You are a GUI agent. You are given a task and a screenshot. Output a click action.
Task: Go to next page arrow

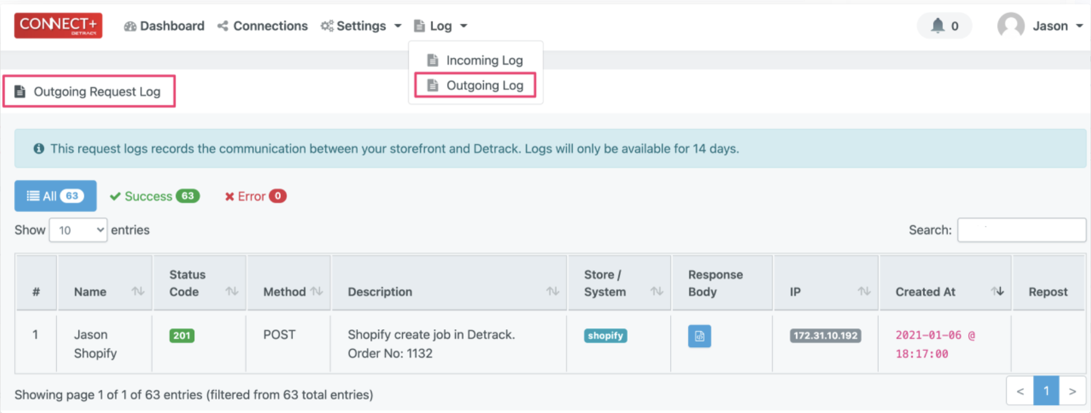1072,391
